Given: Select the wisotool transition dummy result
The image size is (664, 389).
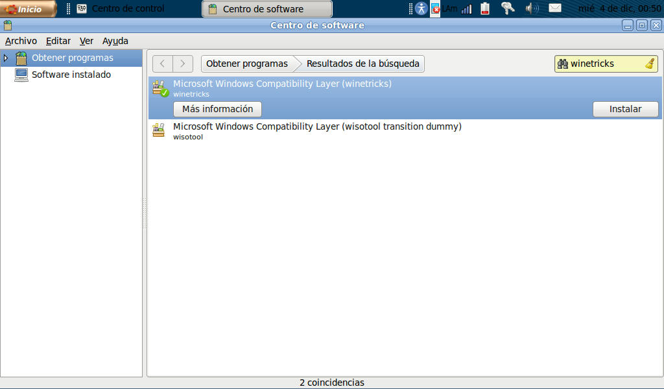Looking at the screenshot, I should pyautogui.click(x=405, y=131).
